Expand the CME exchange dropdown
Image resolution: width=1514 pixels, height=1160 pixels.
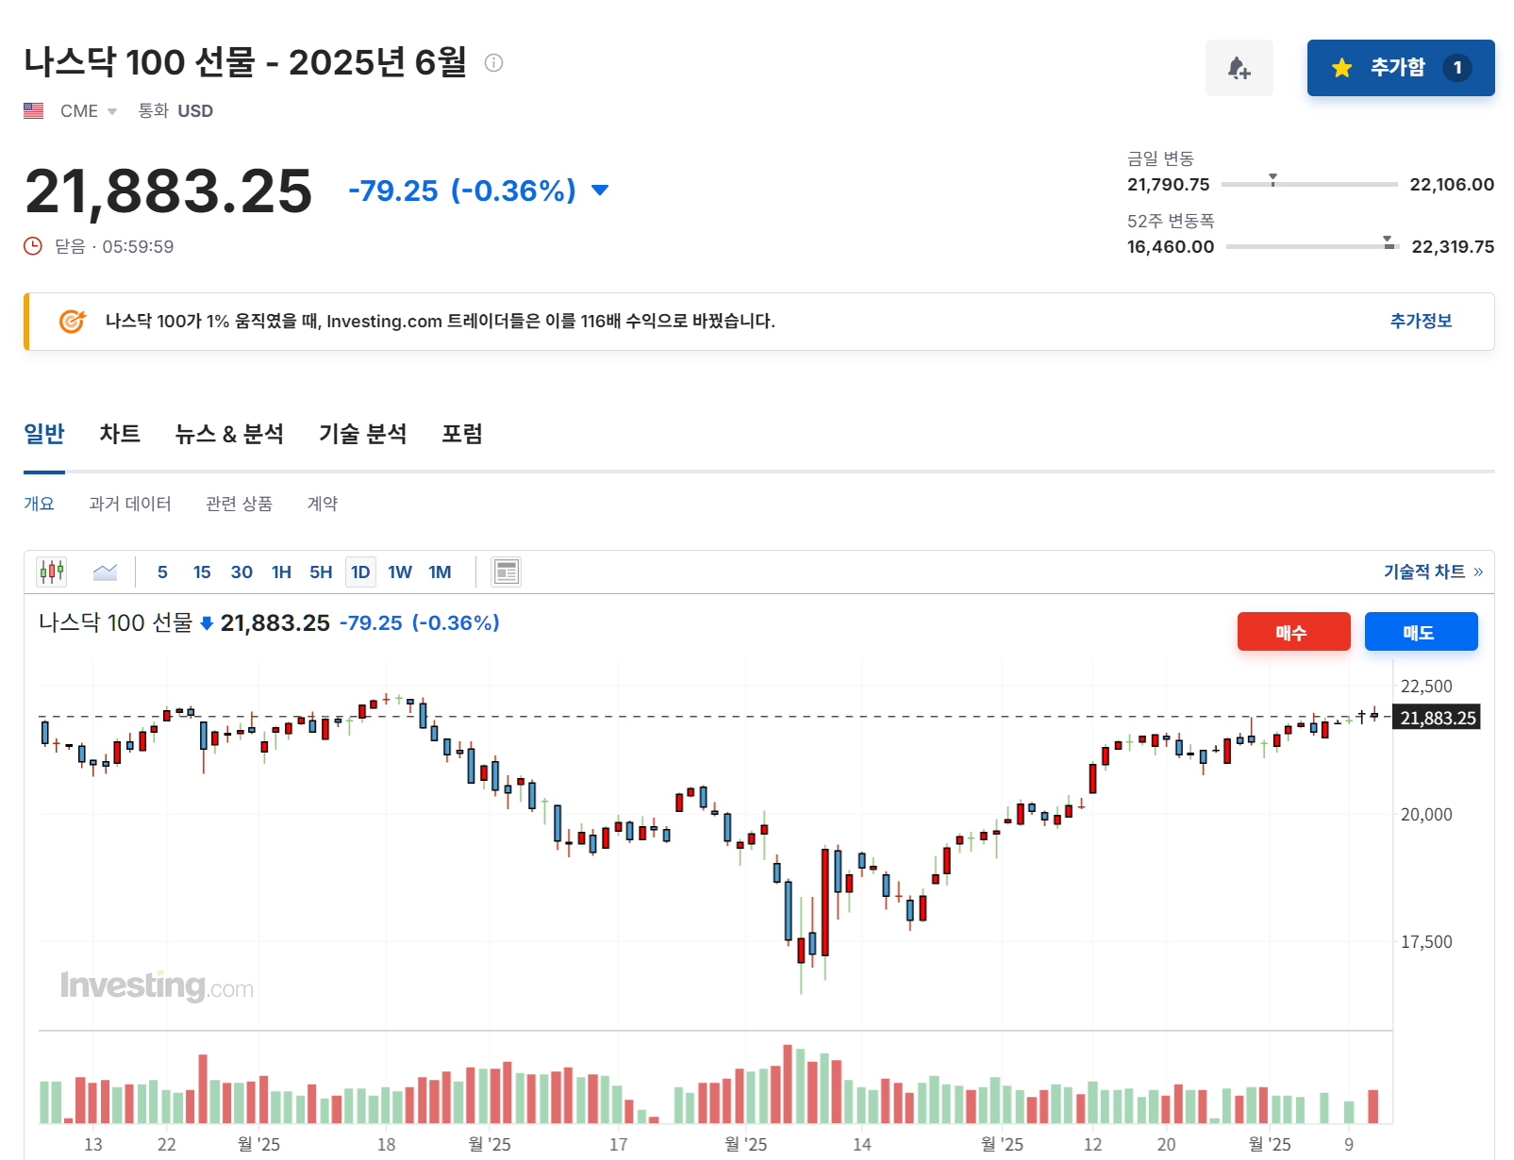[x=112, y=110]
